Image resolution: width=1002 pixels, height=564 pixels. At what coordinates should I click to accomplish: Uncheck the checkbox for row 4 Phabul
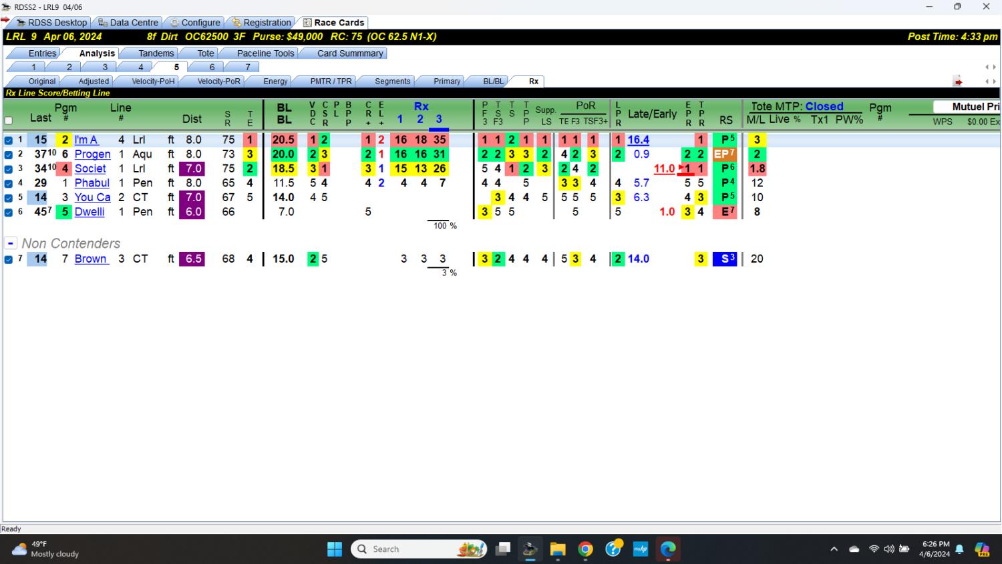pos(9,183)
